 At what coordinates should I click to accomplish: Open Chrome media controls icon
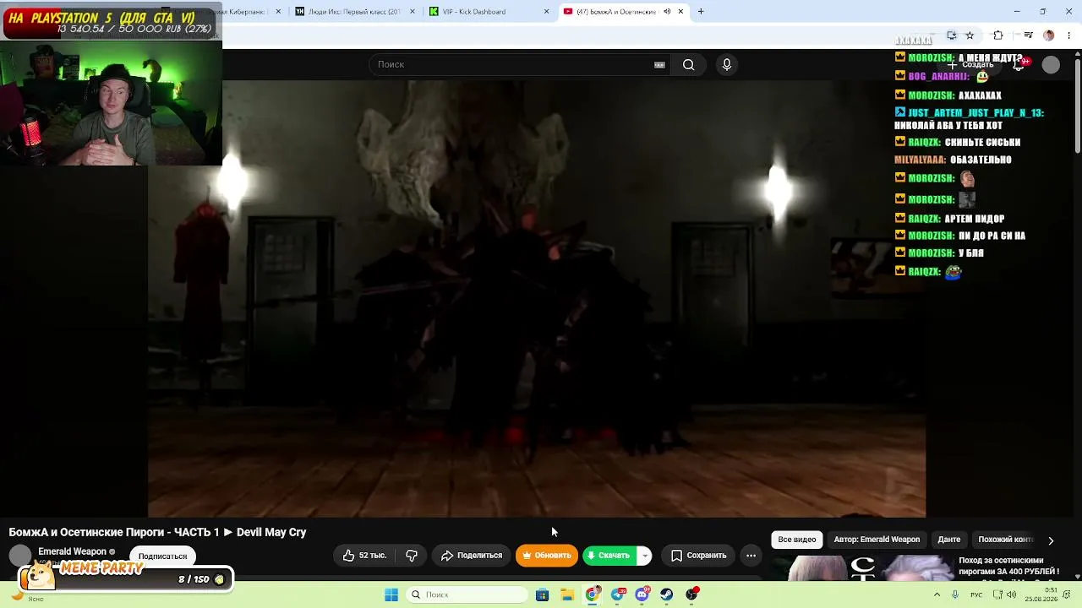(1028, 35)
